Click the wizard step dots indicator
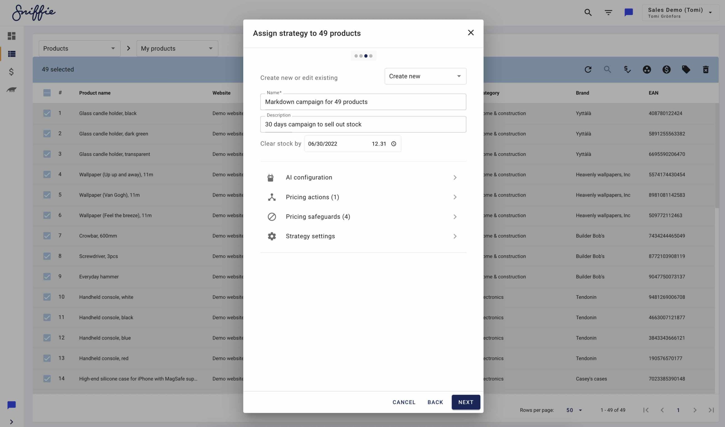 pyautogui.click(x=363, y=56)
